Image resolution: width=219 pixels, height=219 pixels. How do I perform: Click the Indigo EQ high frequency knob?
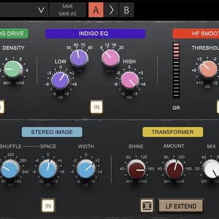pos(111,58)
